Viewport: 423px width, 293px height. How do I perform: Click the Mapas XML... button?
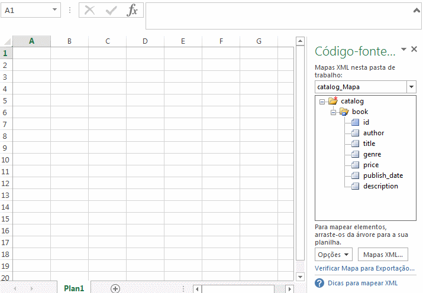click(382, 255)
